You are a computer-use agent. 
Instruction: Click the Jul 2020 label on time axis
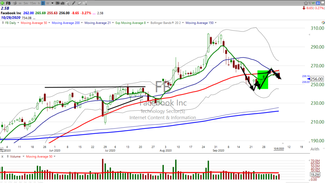(110, 150)
